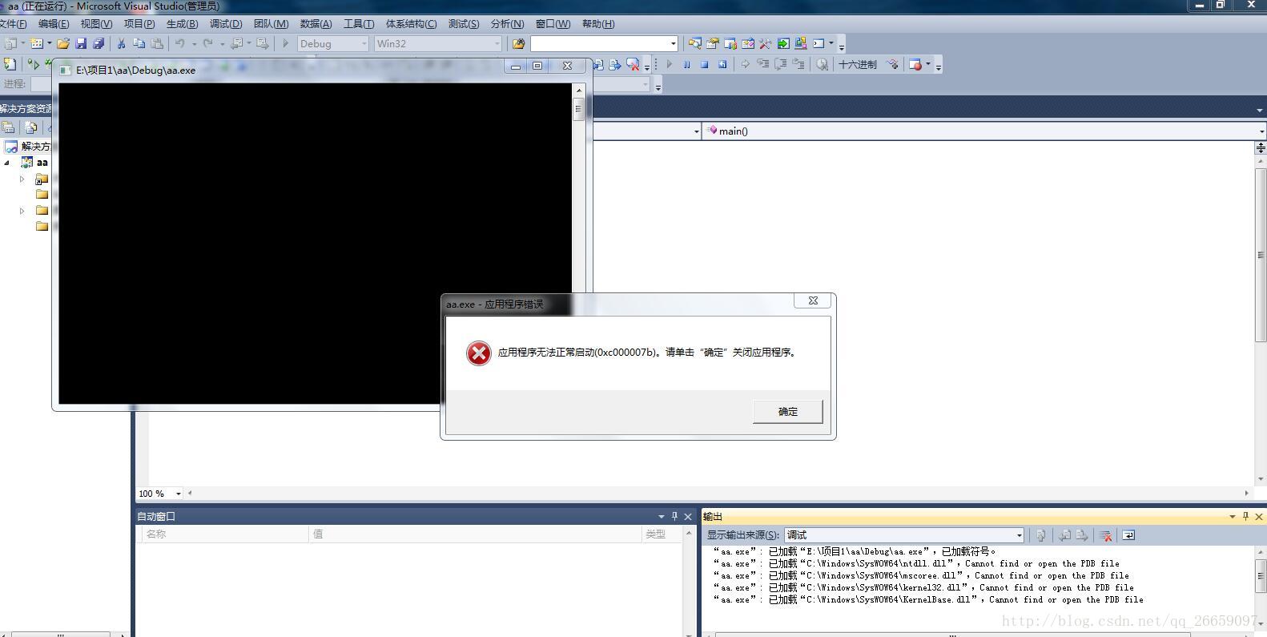Image resolution: width=1267 pixels, height=637 pixels.
Task: Open the 100 % zoom dropdown
Action: (x=178, y=494)
